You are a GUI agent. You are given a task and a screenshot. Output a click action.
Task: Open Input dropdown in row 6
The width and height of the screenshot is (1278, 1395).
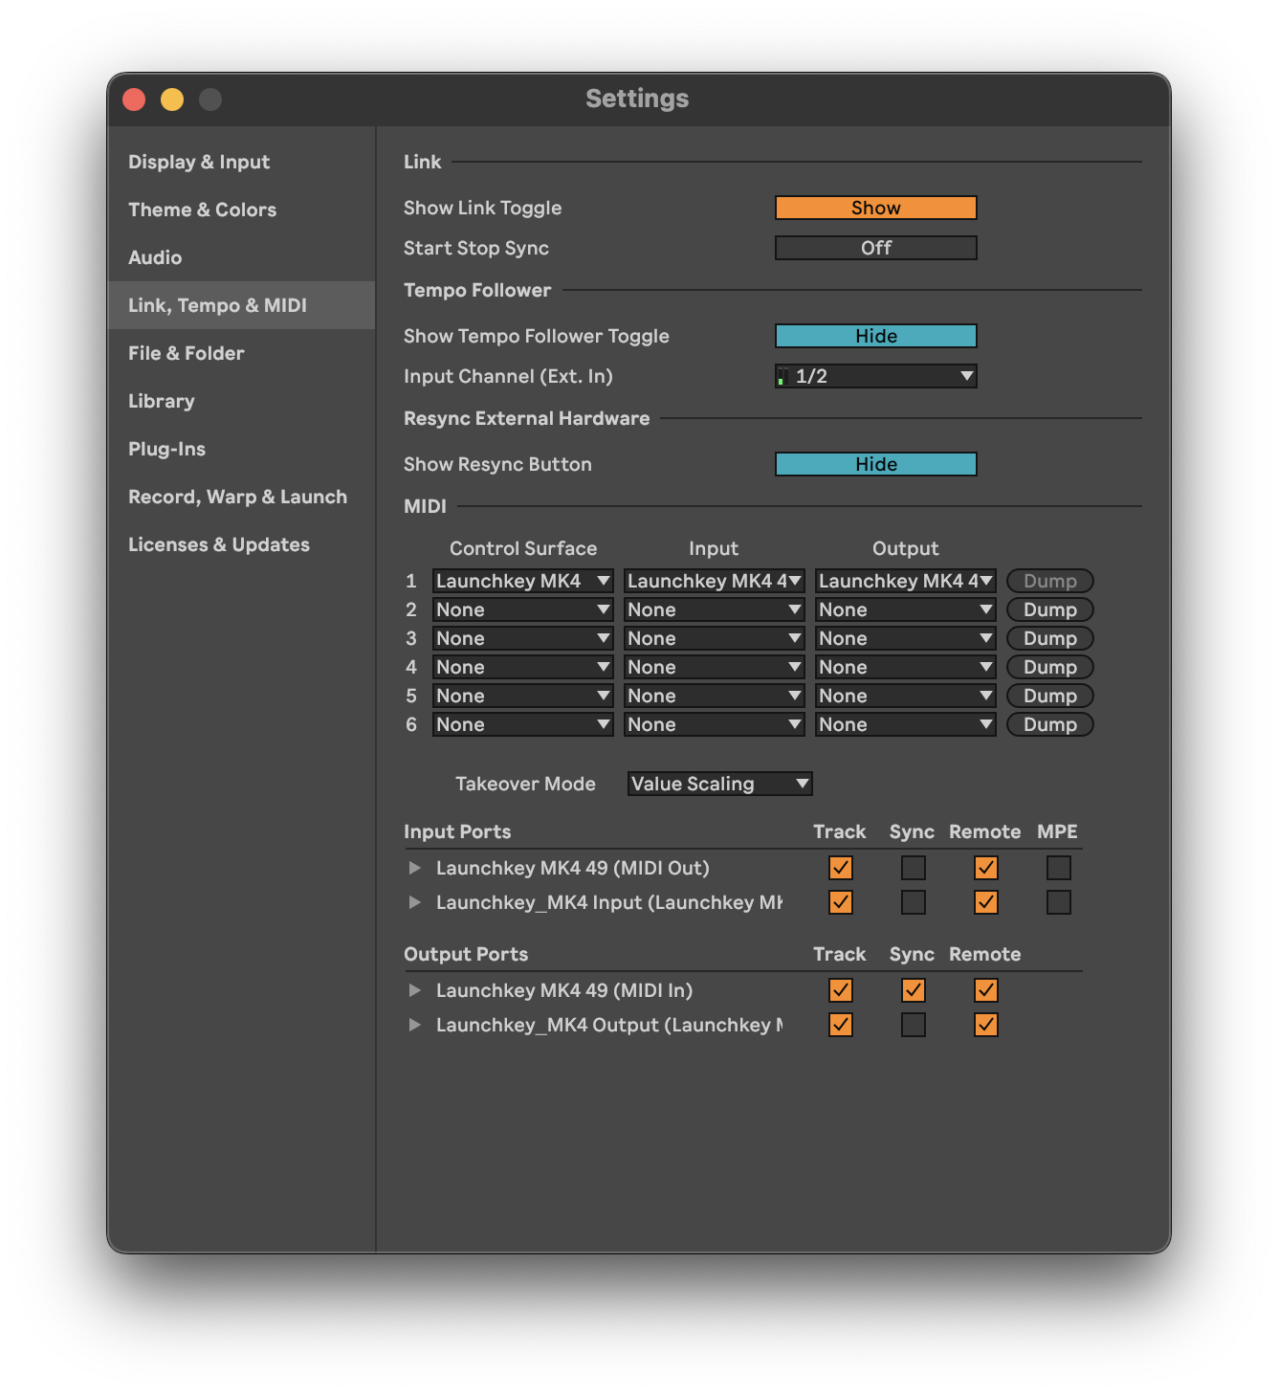pyautogui.click(x=715, y=724)
